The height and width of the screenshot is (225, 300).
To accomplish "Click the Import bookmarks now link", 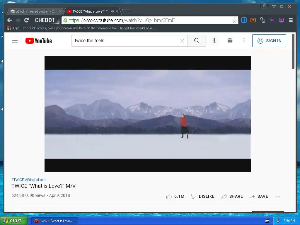I will [138, 28].
